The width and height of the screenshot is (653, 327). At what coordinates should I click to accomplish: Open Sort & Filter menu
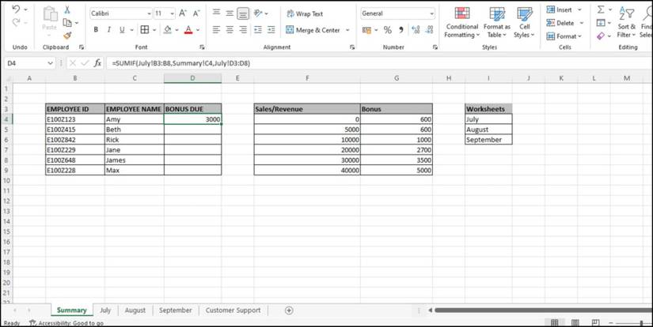coord(626,21)
